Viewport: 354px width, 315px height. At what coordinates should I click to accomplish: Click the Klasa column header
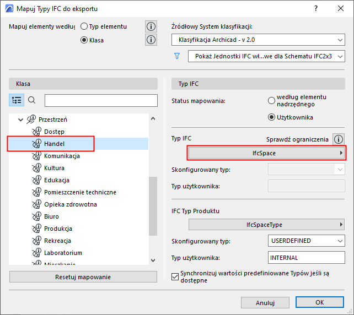coord(83,84)
